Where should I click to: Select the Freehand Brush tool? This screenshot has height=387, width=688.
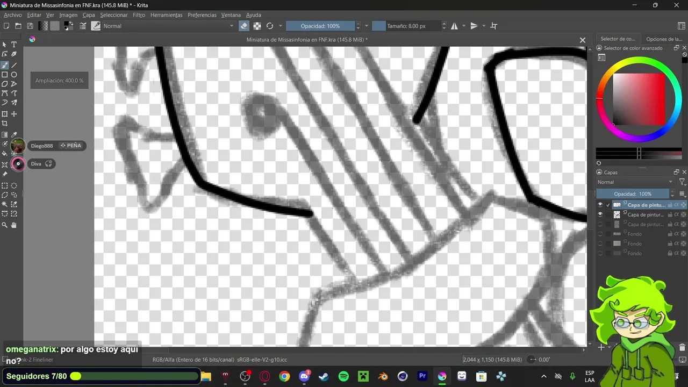coord(5,65)
